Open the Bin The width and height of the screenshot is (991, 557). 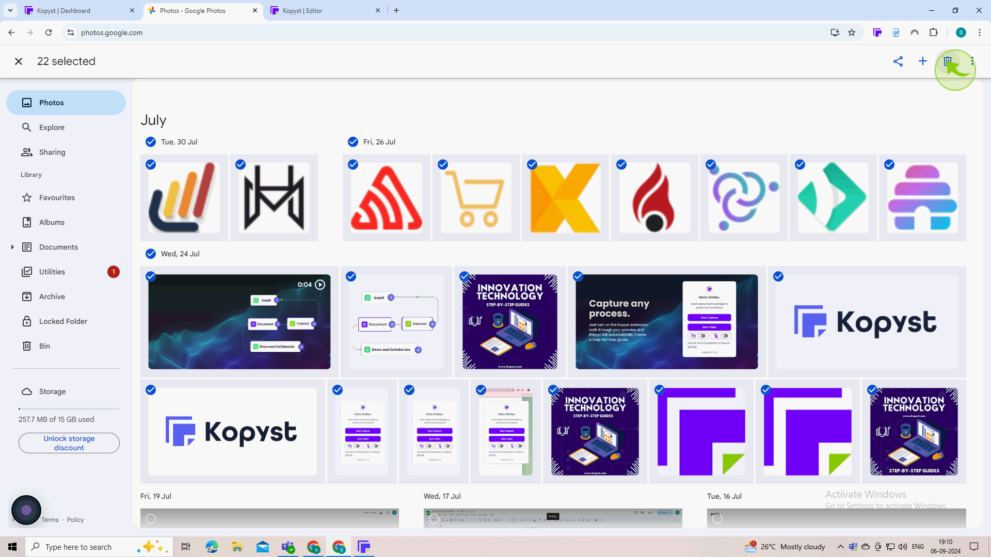66,346
